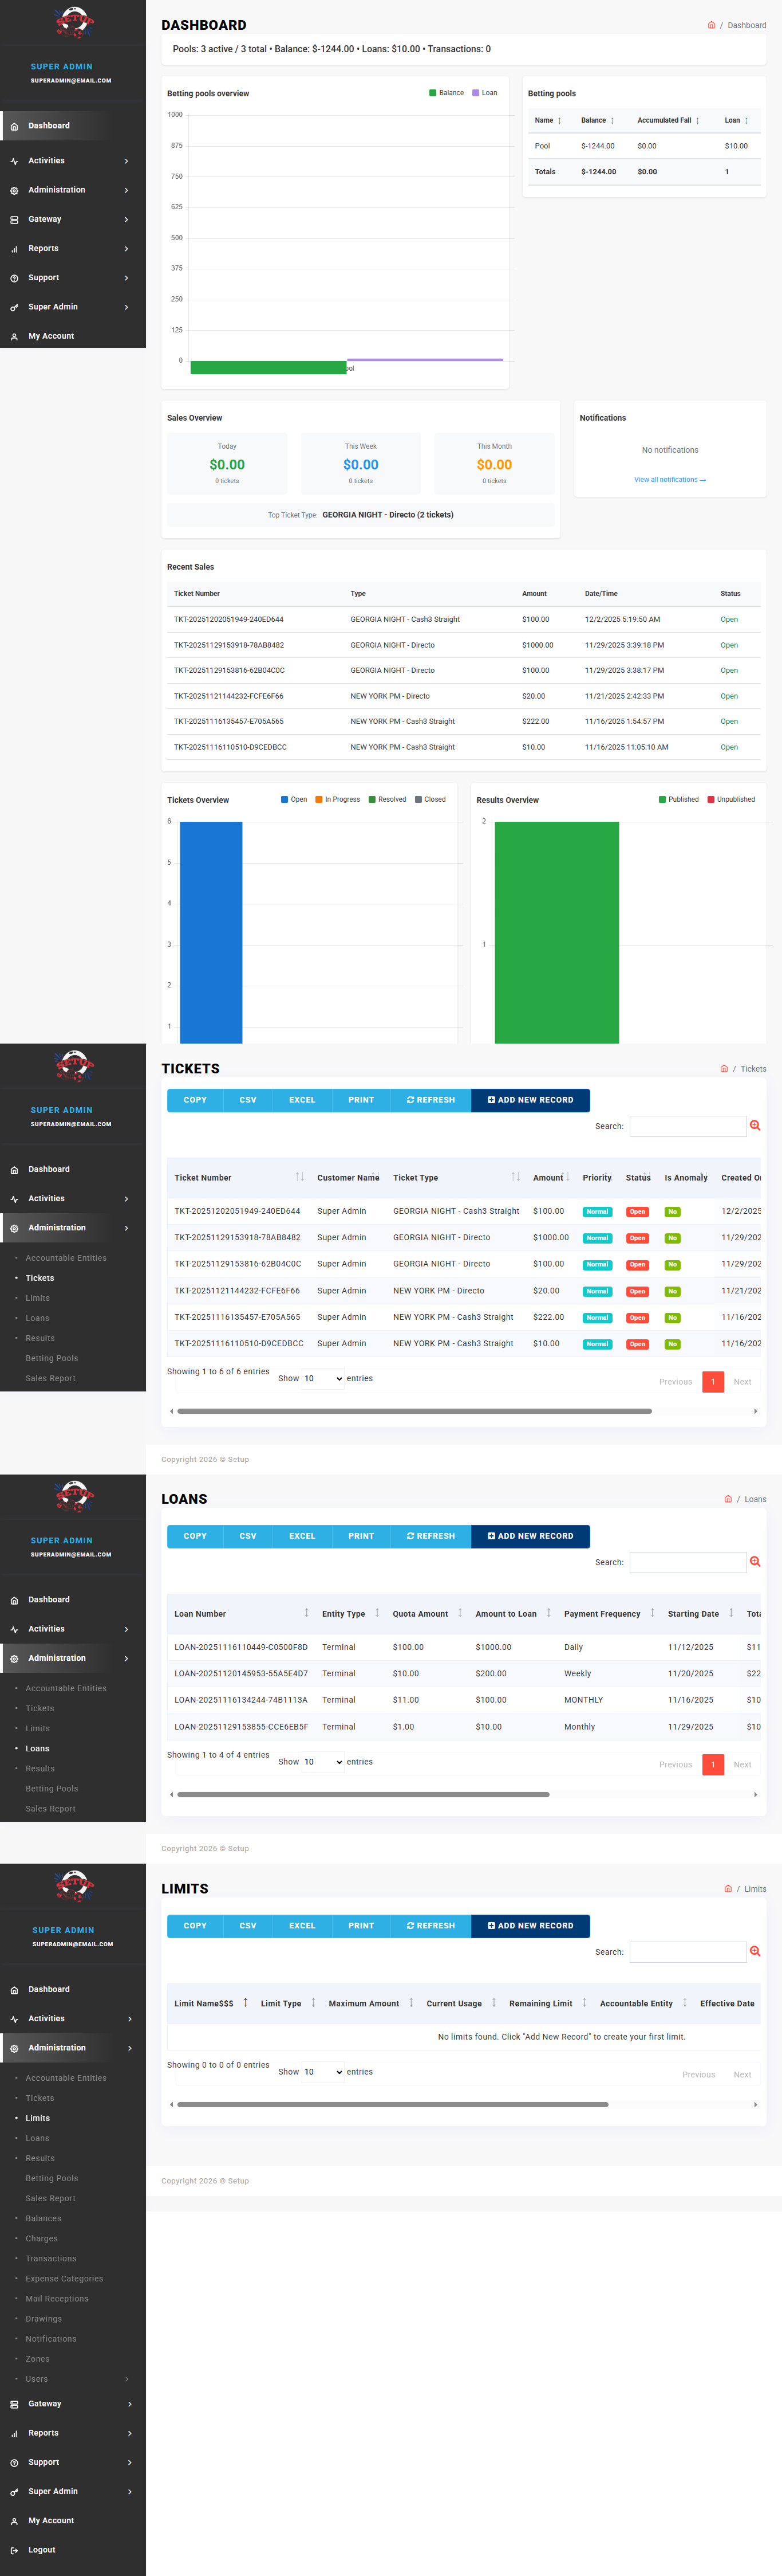Image resolution: width=782 pixels, height=2576 pixels.
Task: Click the Ticket Number column sort arrows
Action: point(299,1177)
